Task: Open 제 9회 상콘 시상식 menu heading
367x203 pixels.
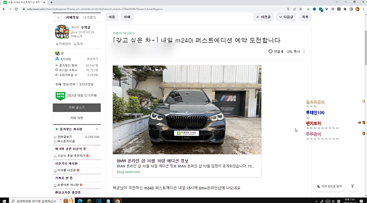Action: pyautogui.click(x=72, y=149)
